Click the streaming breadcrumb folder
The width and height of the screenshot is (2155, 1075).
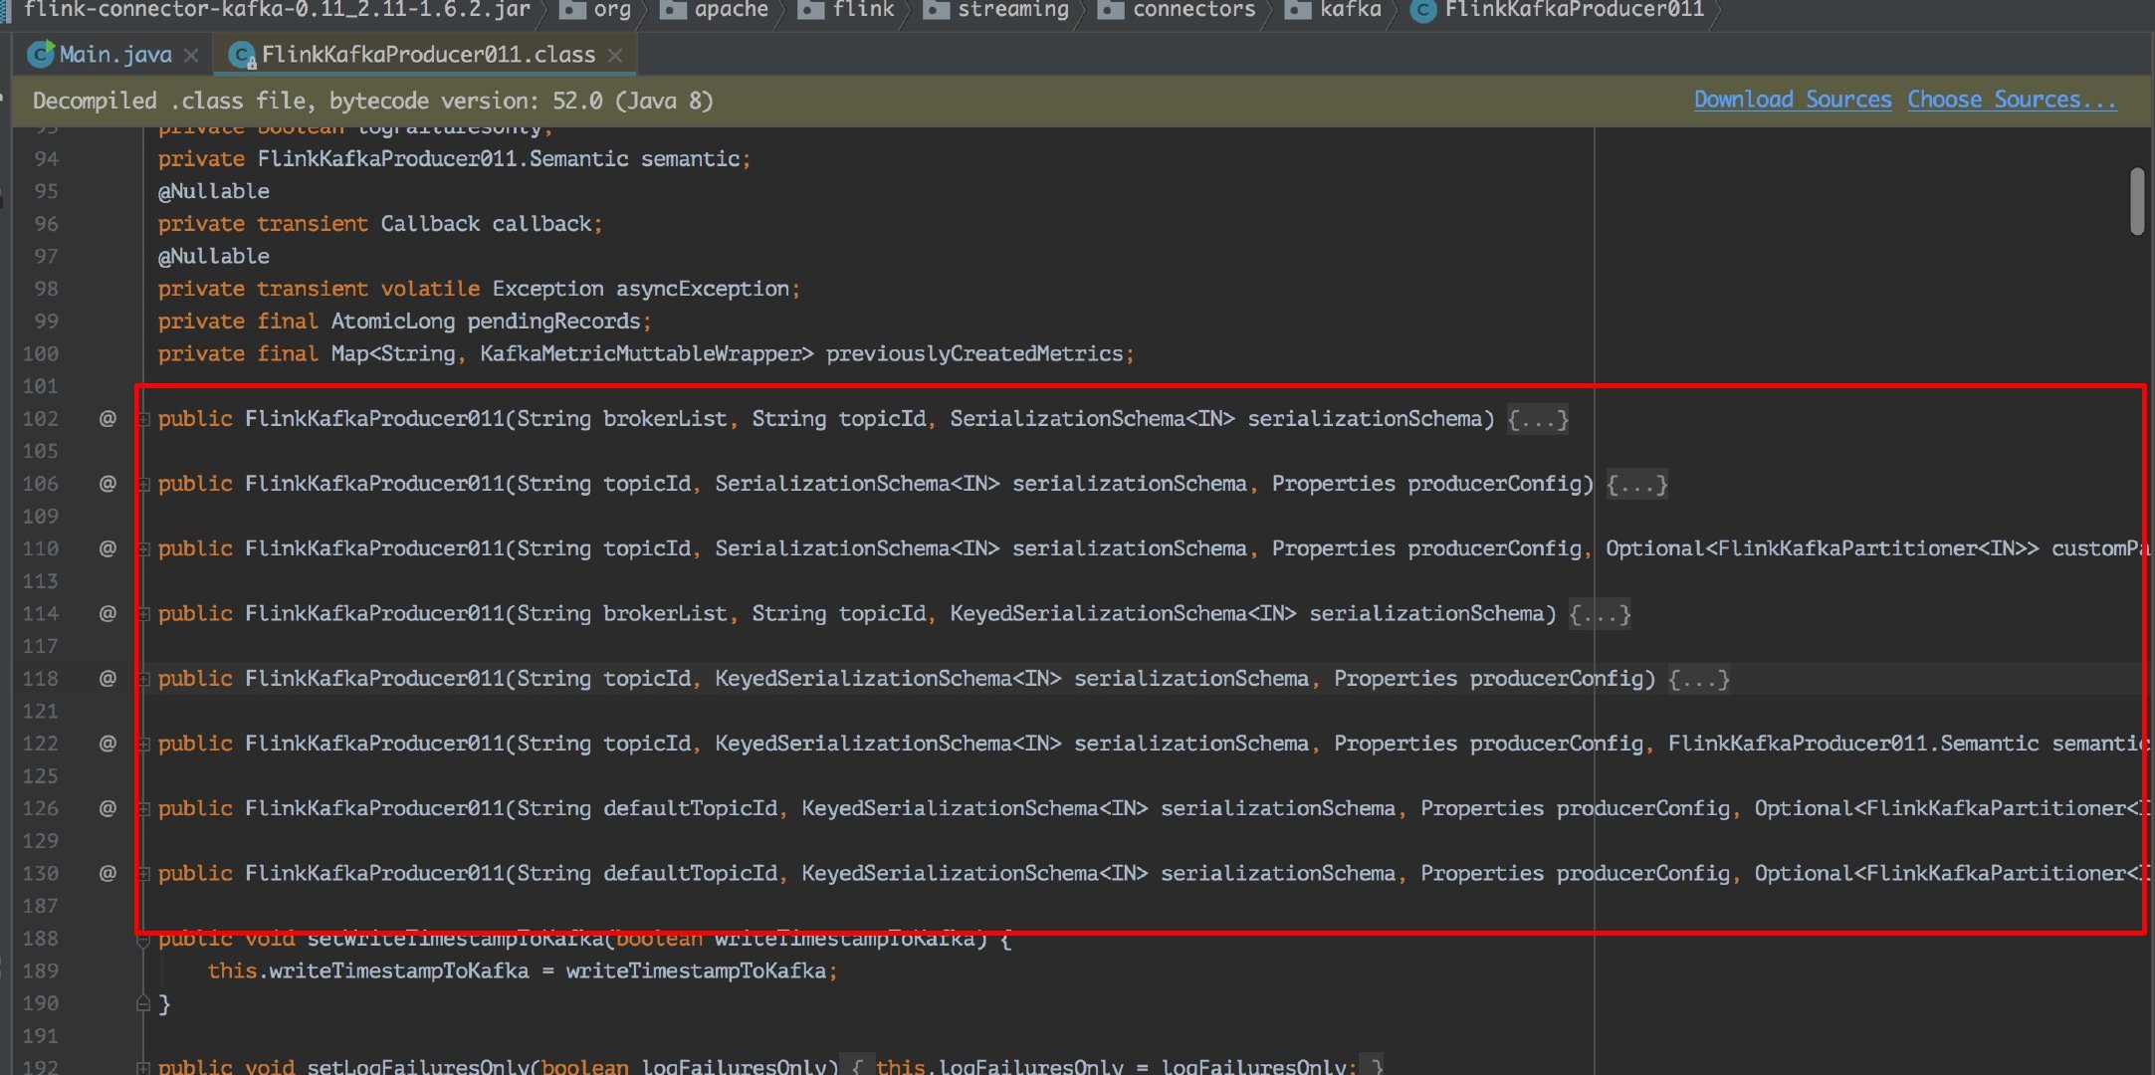point(997,10)
